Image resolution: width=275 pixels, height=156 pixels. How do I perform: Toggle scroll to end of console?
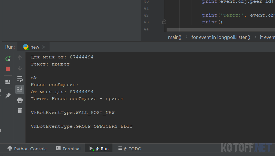(x=20, y=89)
